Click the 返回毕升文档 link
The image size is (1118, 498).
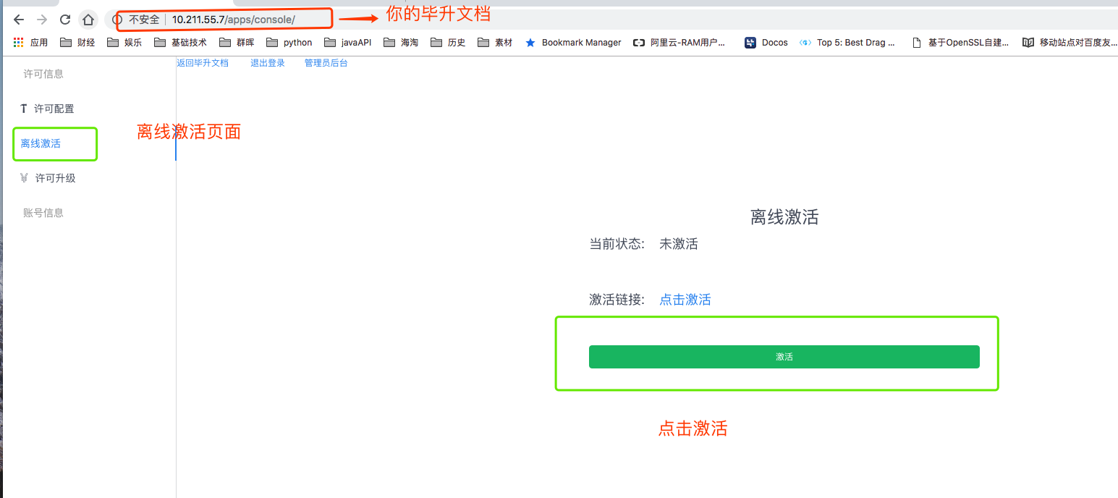(203, 63)
